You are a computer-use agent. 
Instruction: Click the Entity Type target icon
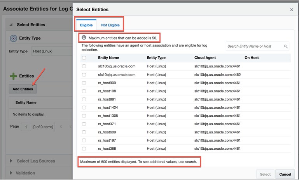coord(13,38)
